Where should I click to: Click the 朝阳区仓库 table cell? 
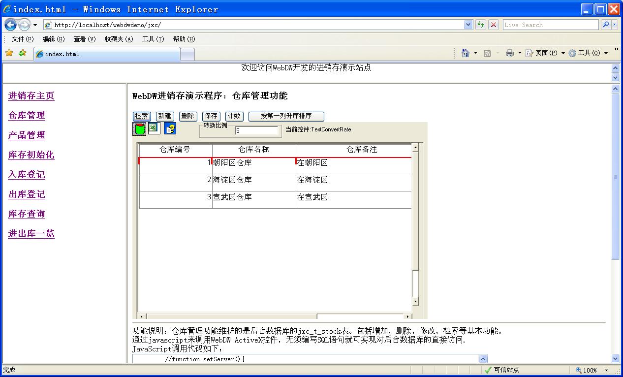[x=254, y=165]
